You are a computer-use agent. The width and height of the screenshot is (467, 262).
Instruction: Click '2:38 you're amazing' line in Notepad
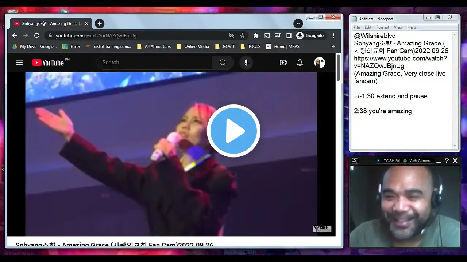(x=383, y=111)
